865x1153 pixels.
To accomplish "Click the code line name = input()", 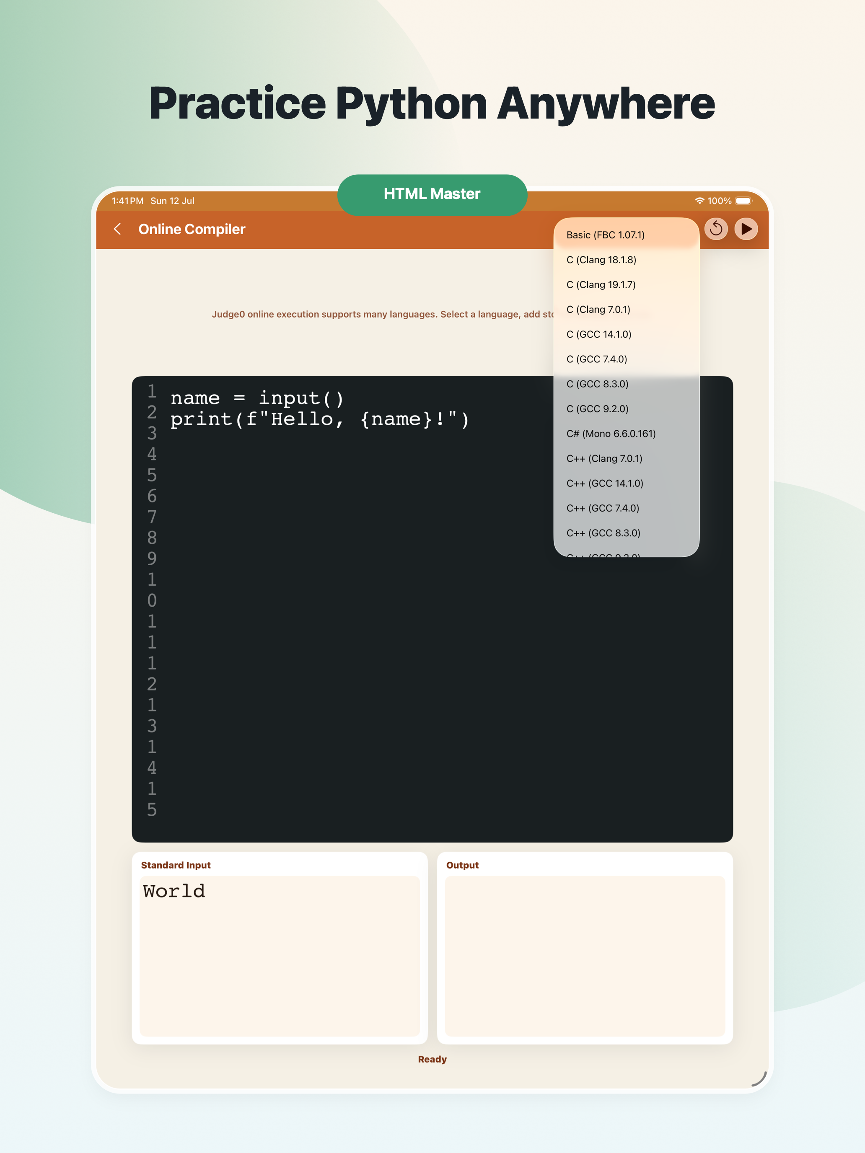I will click(x=257, y=398).
